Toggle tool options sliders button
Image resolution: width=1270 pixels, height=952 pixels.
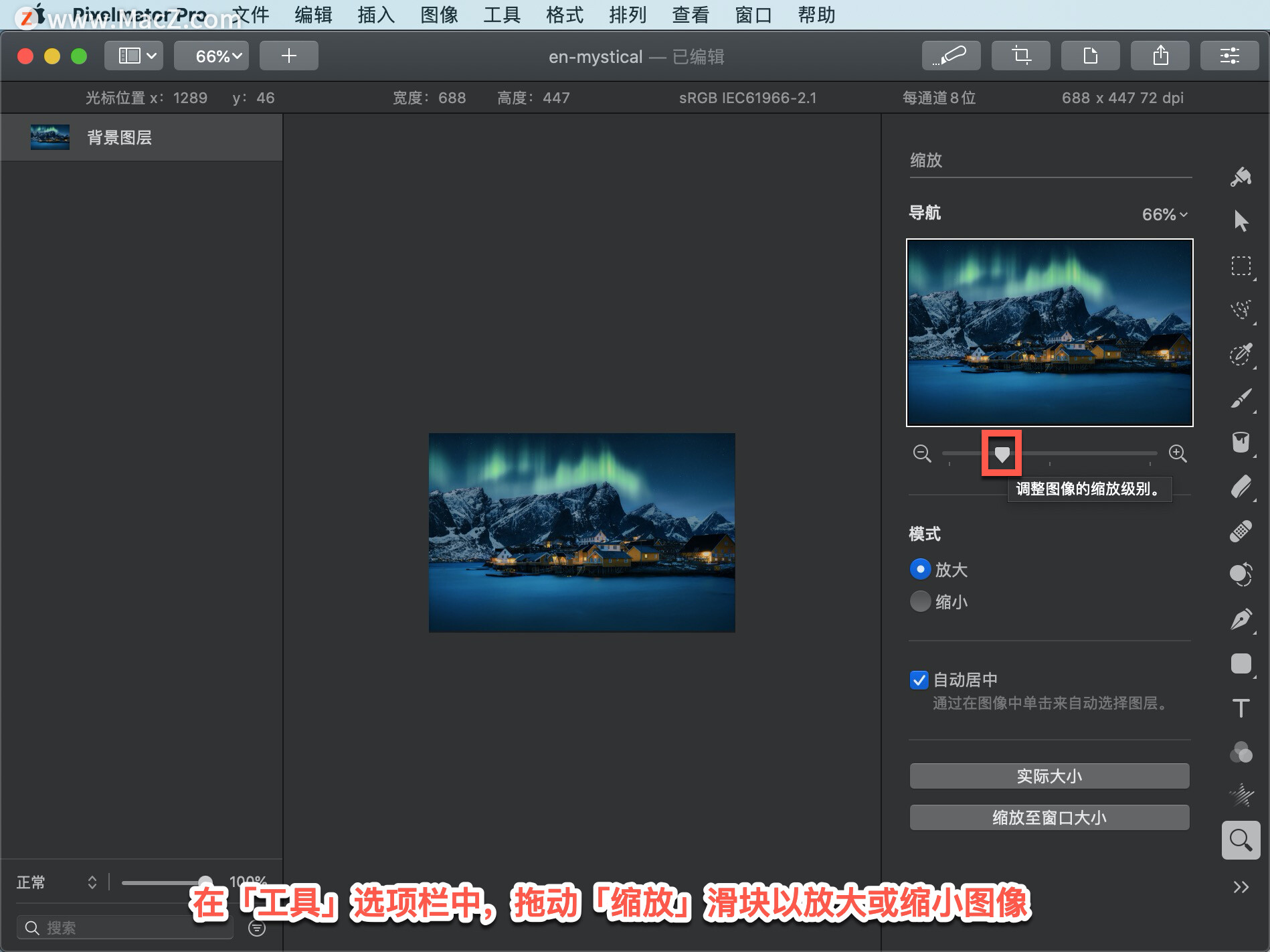click(1229, 56)
